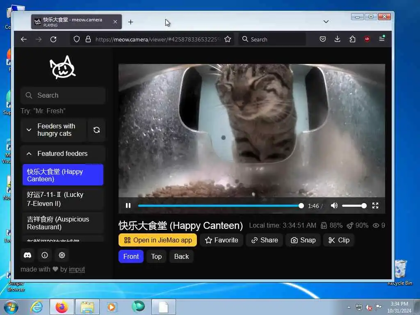Open the Recycle Bin on desktop

point(400,273)
